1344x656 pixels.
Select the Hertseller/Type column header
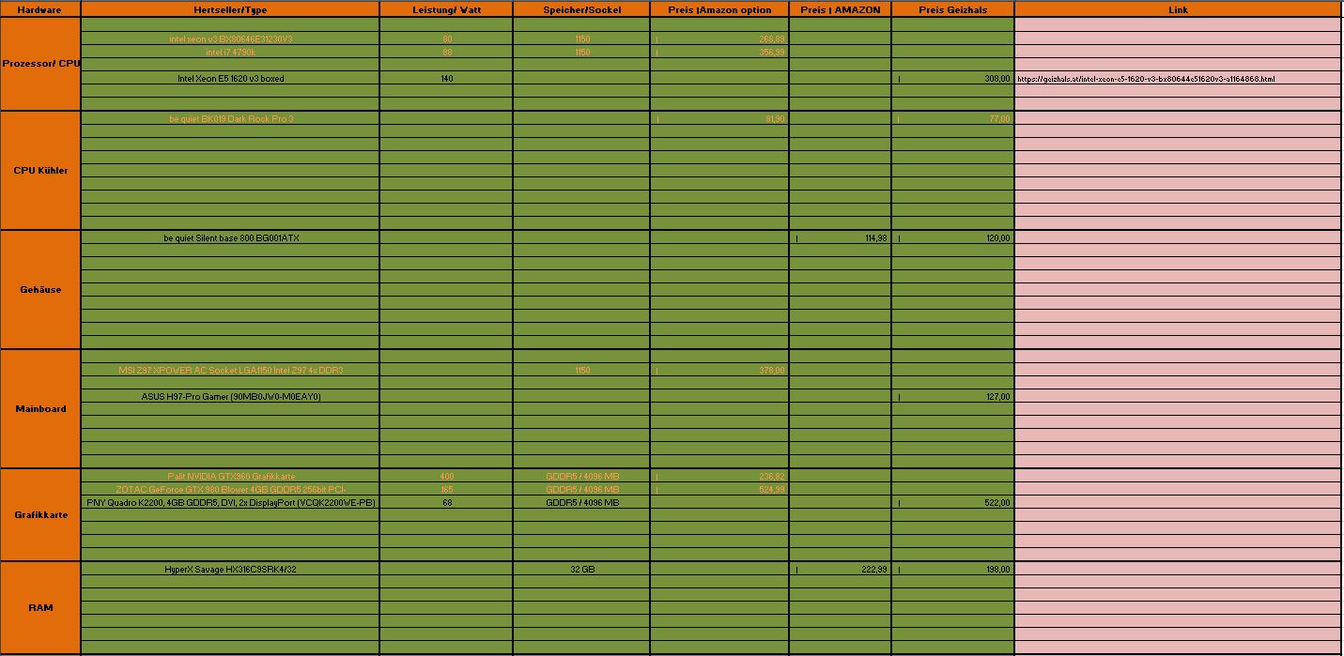coord(230,9)
